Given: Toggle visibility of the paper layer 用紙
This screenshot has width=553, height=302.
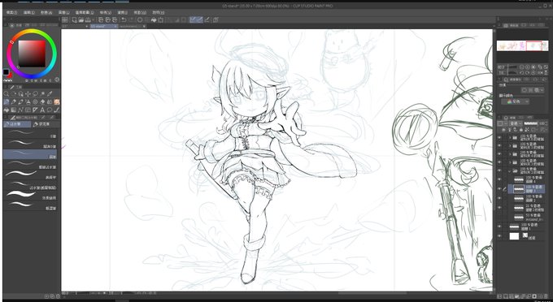Looking at the screenshot, I should click(x=499, y=236).
